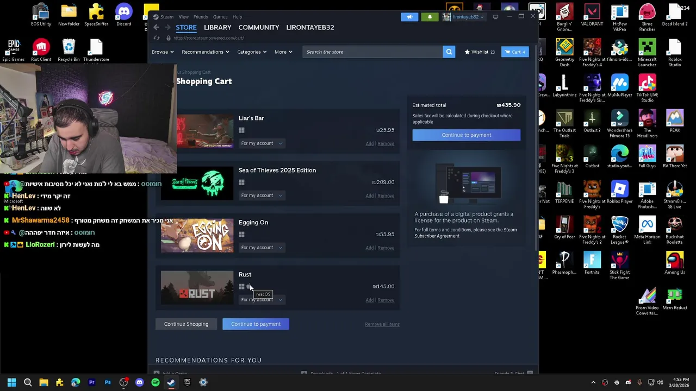Click the Steam search magnifier button

(x=449, y=52)
